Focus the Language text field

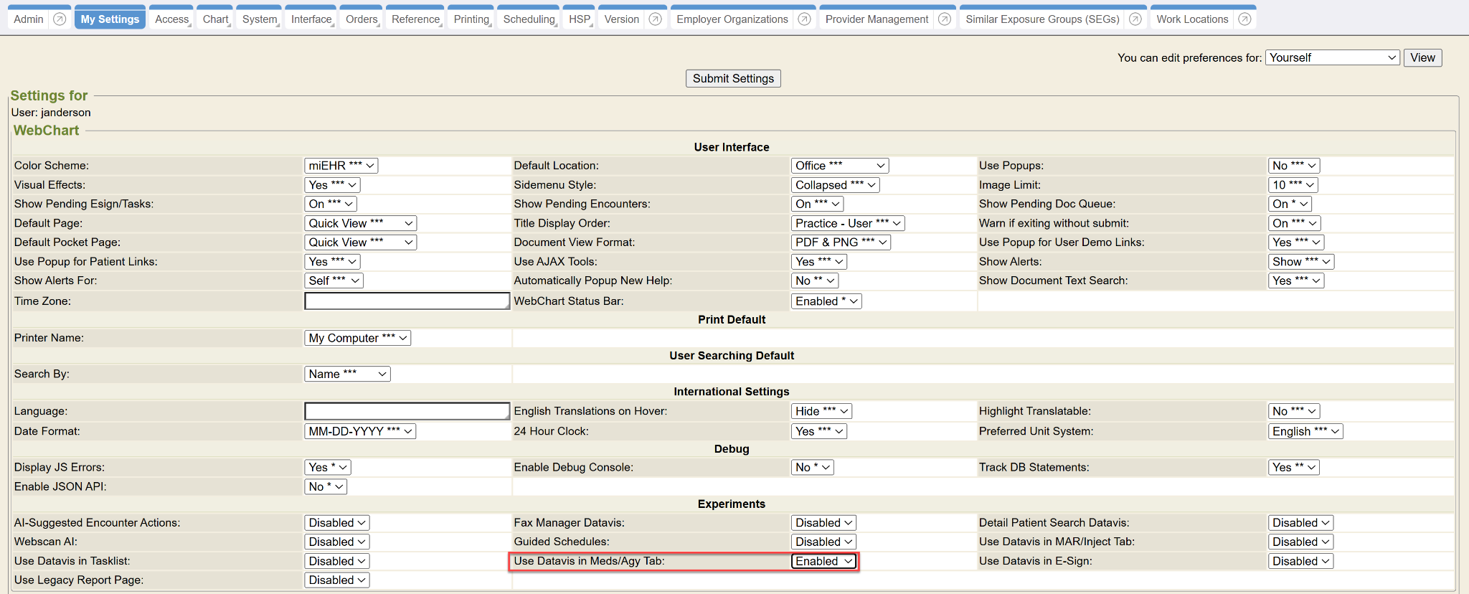coord(407,411)
